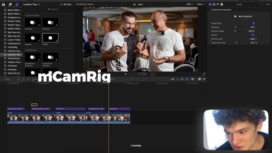
Task: Select the mVertical category
Action: [12, 66]
